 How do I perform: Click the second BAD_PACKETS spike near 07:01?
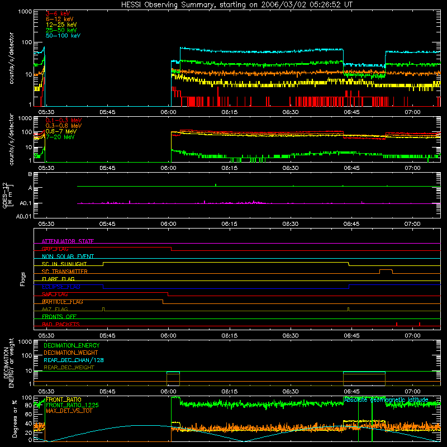point(420,324)
